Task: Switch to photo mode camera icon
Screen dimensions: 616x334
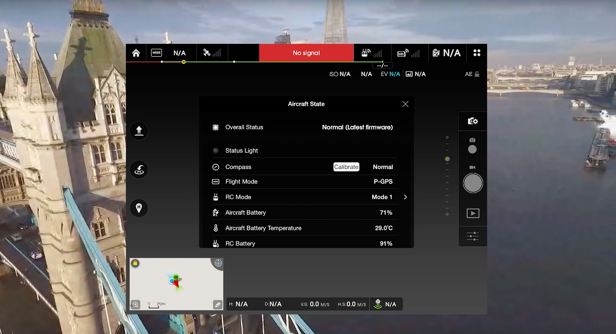Action: tap(472, 140)
